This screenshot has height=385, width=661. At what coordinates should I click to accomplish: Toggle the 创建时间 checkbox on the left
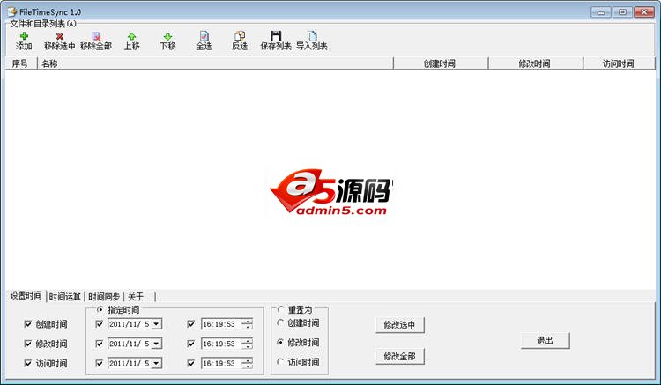pyautogui.click(x=28, y=324)
